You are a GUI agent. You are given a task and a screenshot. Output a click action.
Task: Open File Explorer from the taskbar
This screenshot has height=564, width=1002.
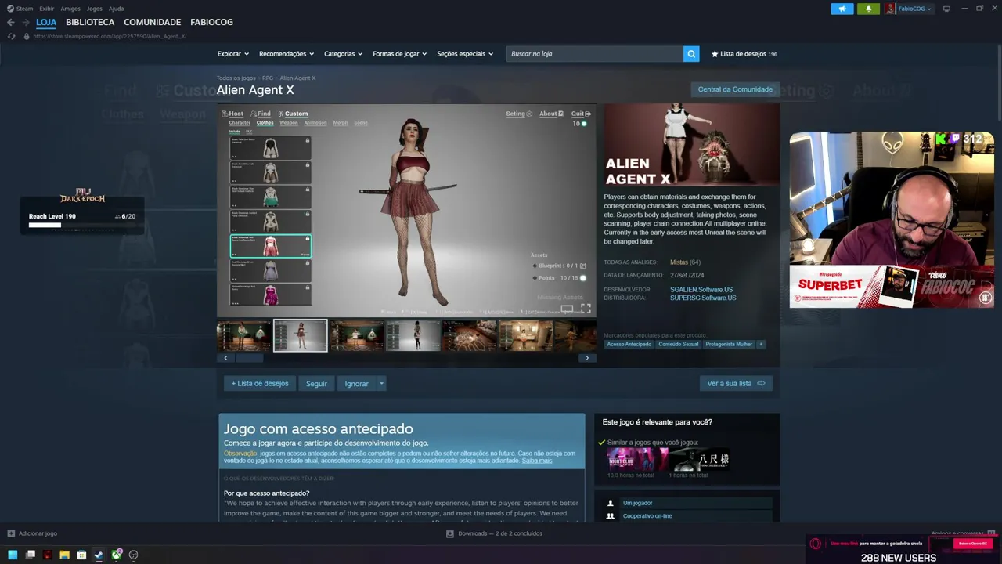tap(65, 555)
